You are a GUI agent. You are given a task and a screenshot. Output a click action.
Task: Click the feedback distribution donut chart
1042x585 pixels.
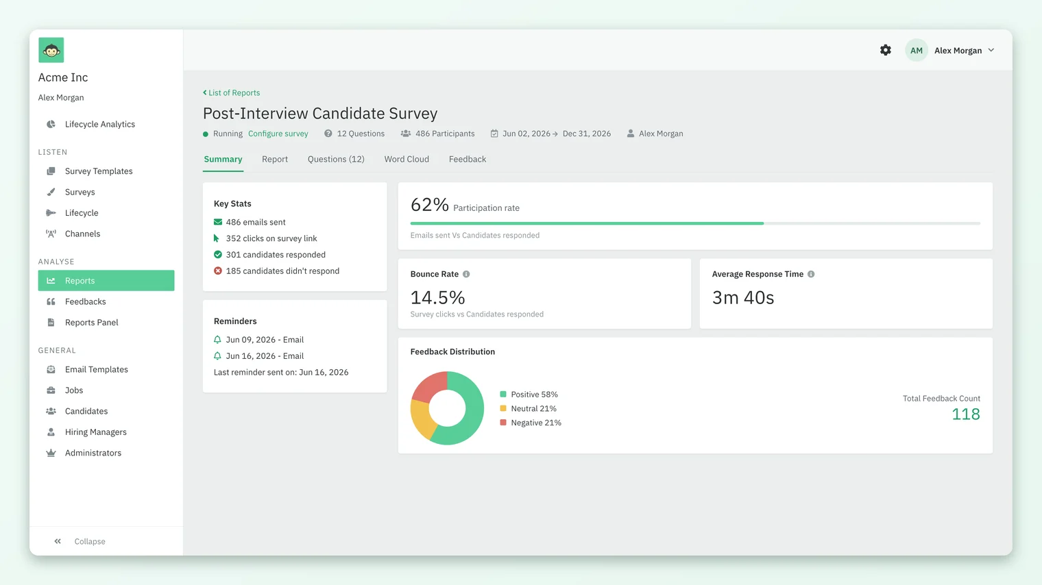(x=447, y=408)
